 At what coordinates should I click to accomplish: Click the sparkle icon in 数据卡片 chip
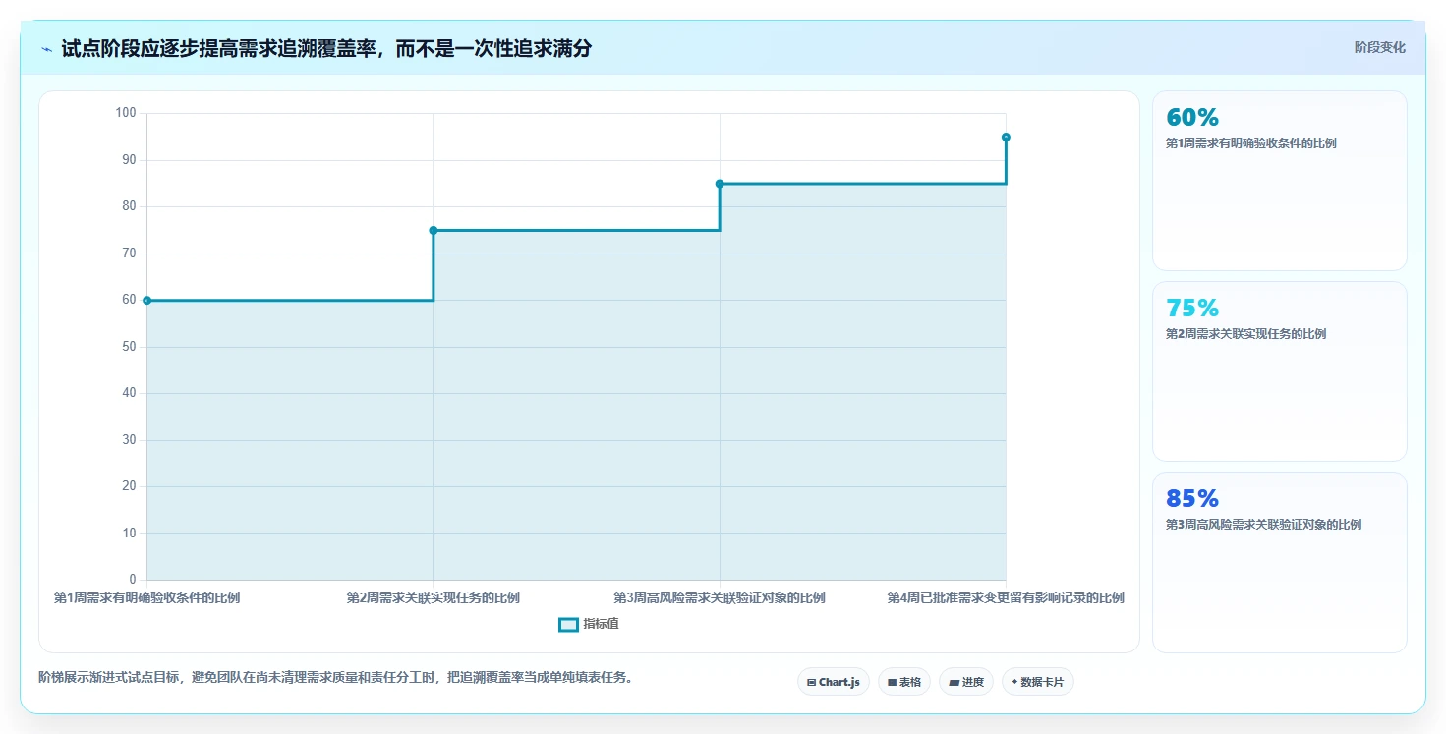click(x=1014, y=681)
